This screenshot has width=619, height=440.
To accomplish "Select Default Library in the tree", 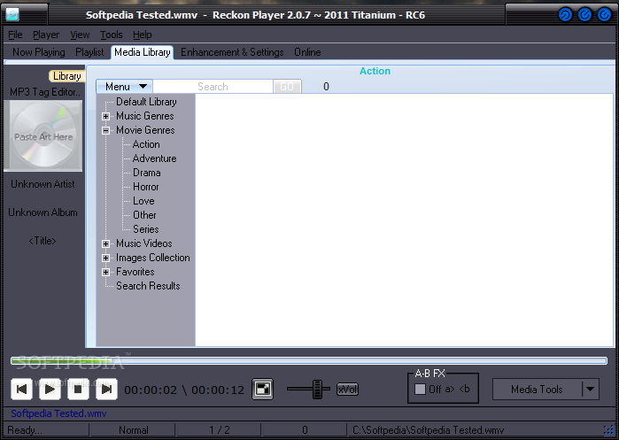I will click(146, 102).
